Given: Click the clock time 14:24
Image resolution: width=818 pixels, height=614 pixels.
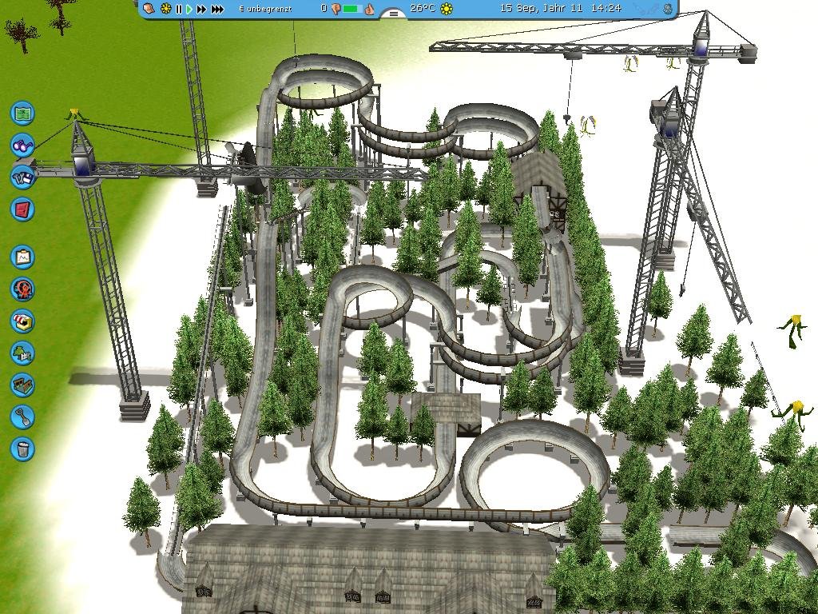Looking at the screenshot, I should pyautogui.click(x=607, y=8).
